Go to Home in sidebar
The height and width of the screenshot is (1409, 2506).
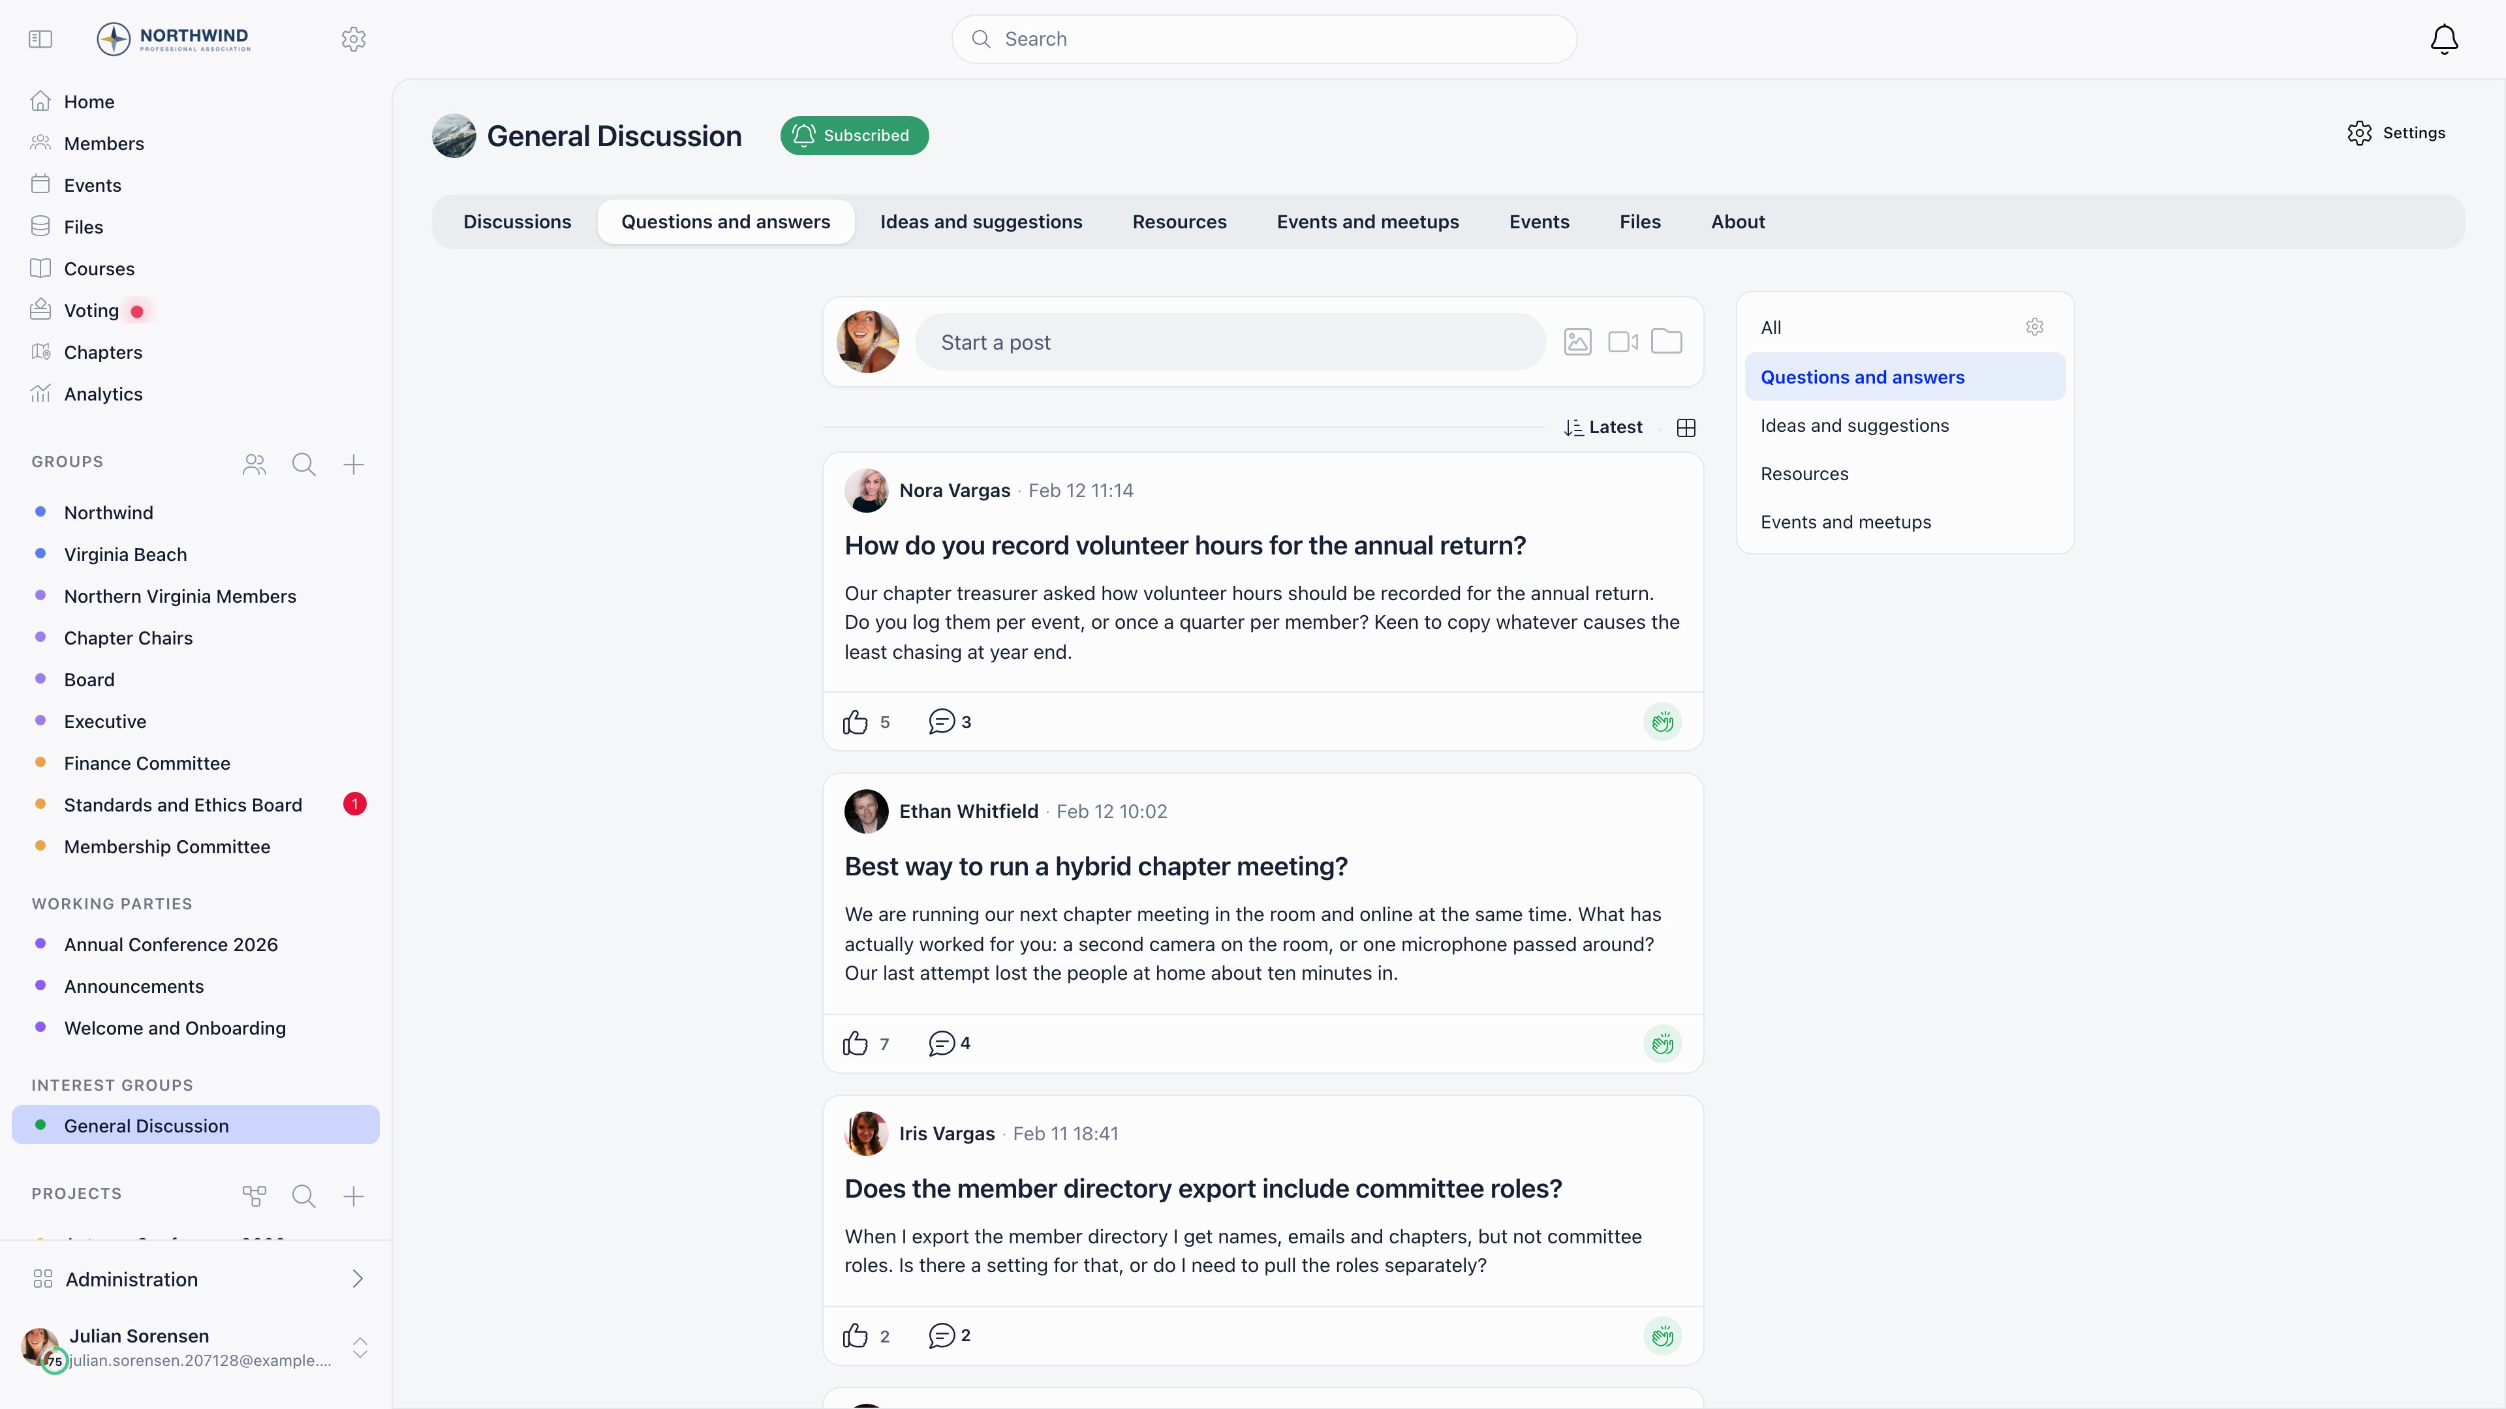[x=196, y=102]
